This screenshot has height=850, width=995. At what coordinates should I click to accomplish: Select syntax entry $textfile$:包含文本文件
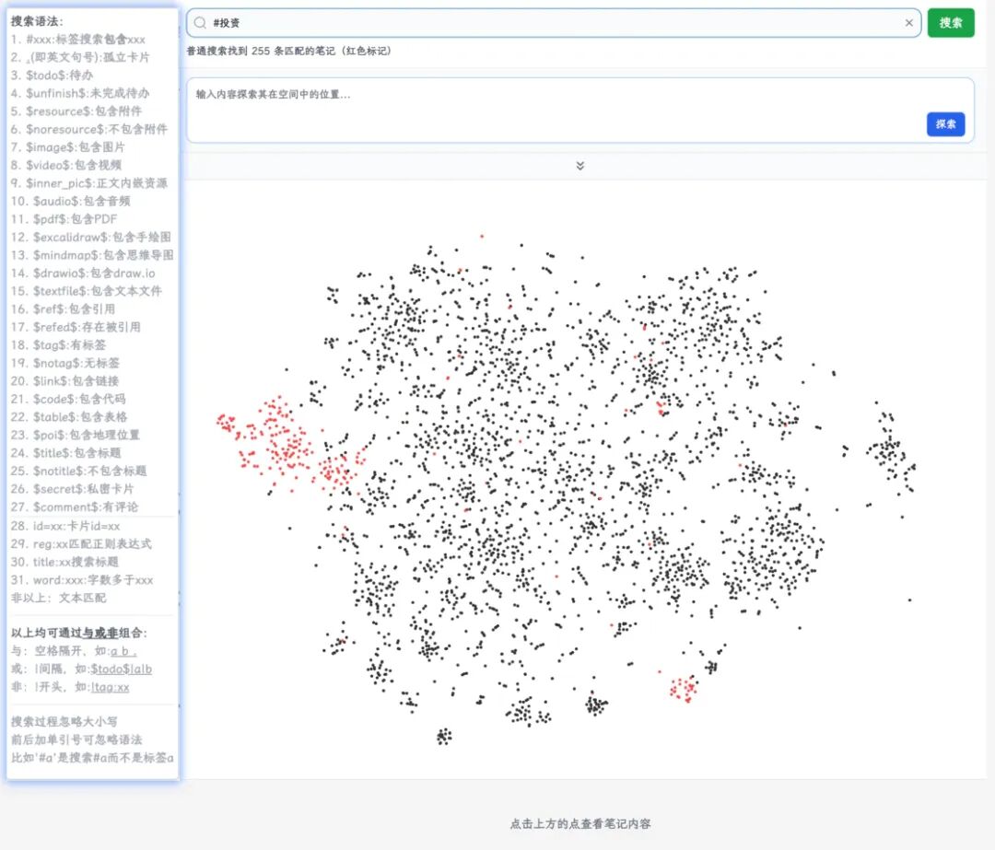[87, 291]
